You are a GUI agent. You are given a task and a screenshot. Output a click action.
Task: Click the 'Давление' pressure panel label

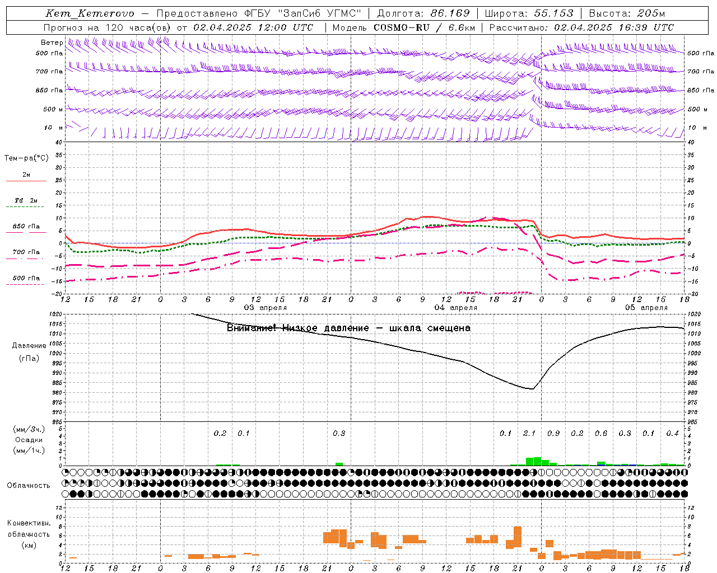(x=29, y=346)
